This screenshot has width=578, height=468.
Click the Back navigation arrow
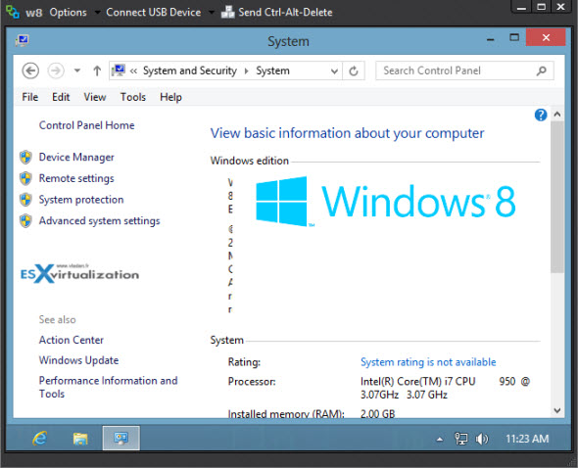[30, 70]
